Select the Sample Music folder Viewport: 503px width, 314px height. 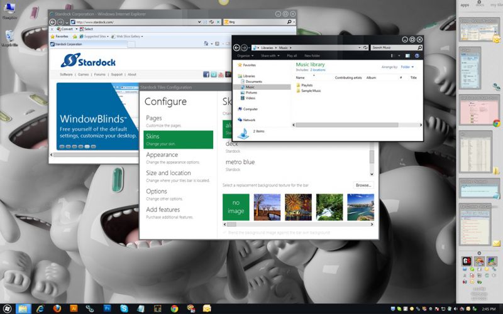(x=311, y=91)
